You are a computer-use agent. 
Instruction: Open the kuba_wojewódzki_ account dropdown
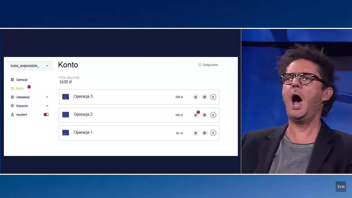(x=30, y=66)
